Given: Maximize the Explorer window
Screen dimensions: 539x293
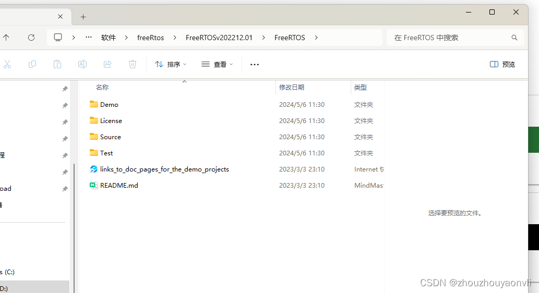Looking at the screenshot, I should (492, 12).
